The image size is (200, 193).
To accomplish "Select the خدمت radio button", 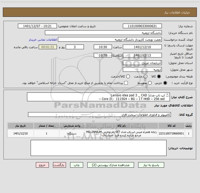I will pyautogui.click(x=145, y=76).
